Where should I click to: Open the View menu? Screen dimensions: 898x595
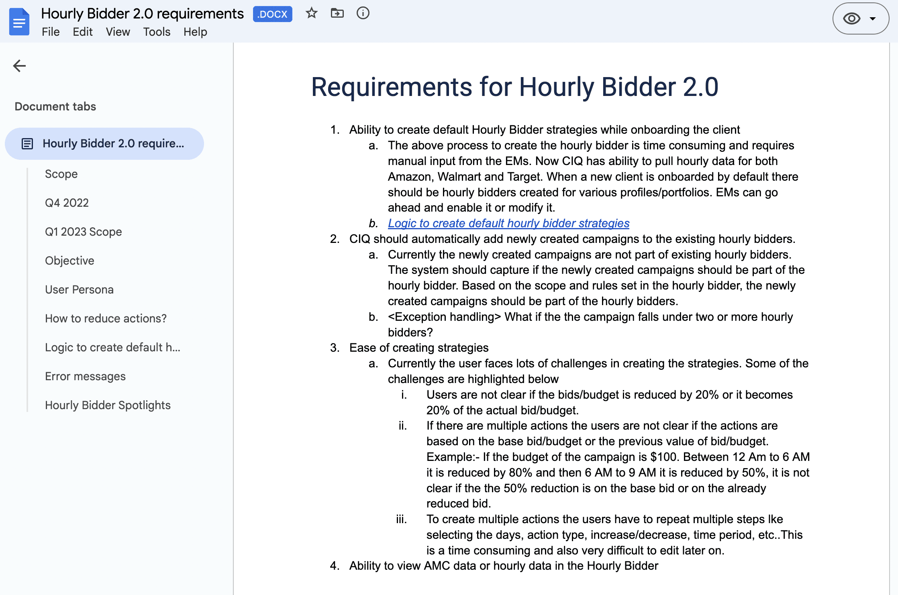118,32
